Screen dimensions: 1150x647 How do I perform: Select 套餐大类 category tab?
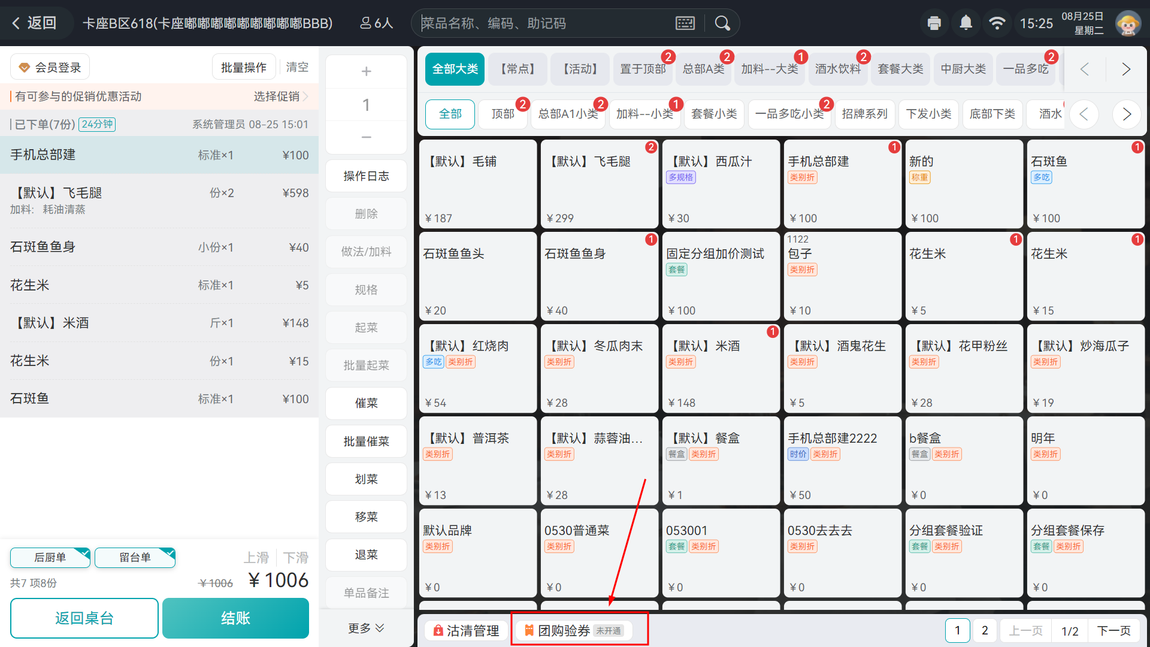pos(900,69)
